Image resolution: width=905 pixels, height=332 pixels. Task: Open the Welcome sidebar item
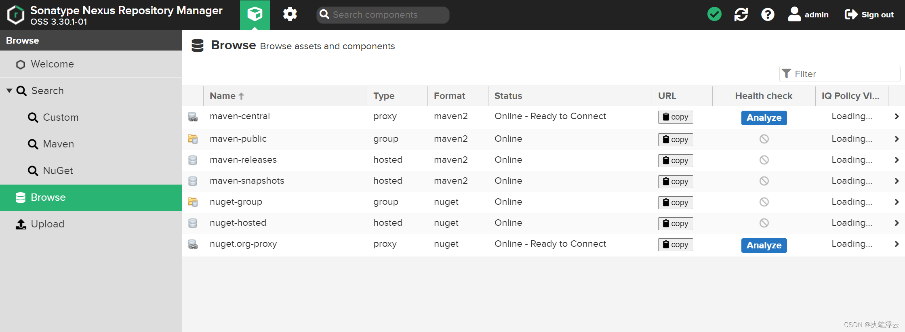click(x=91, y=64)
